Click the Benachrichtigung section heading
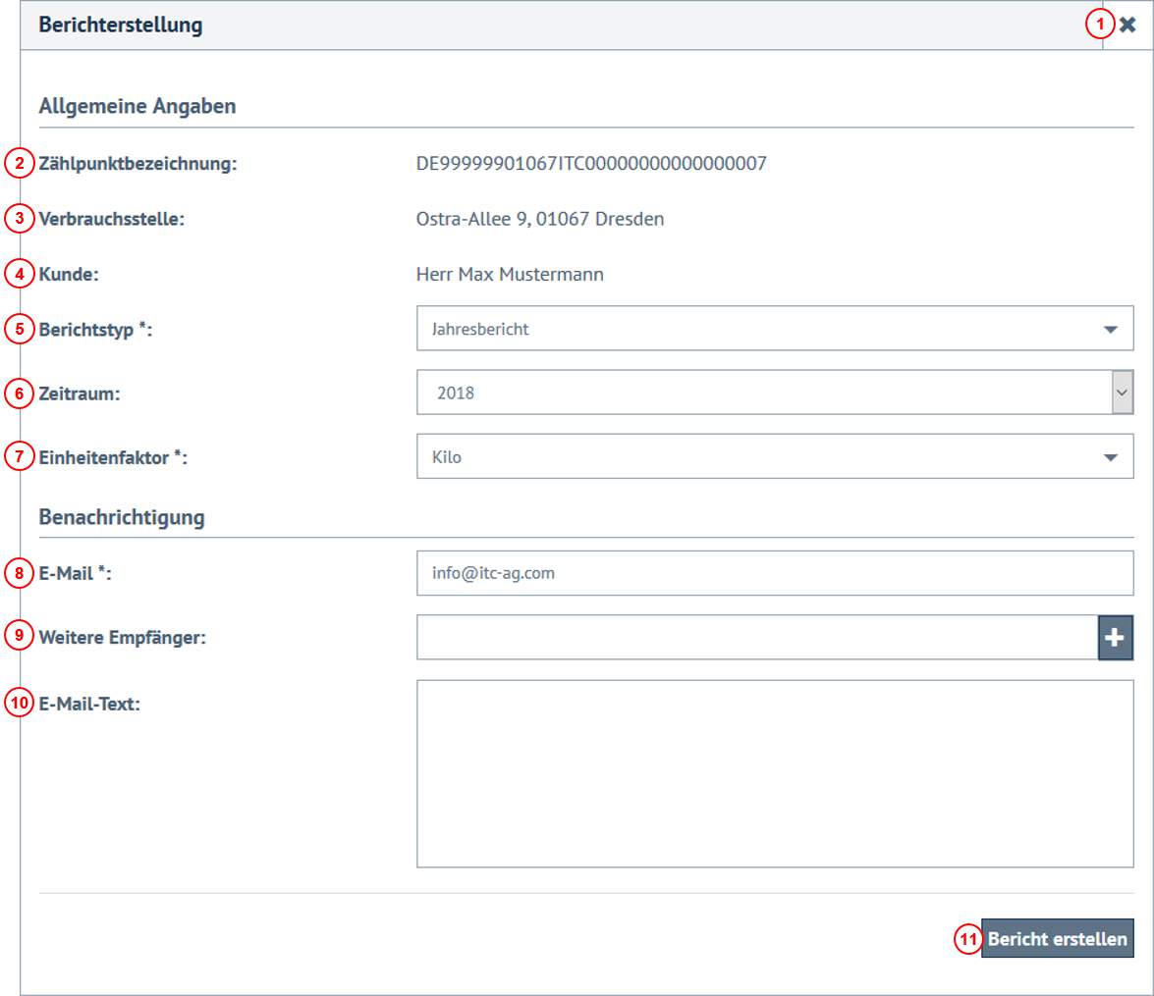This screenshot has width=1154, height=996. click(122, 517)
